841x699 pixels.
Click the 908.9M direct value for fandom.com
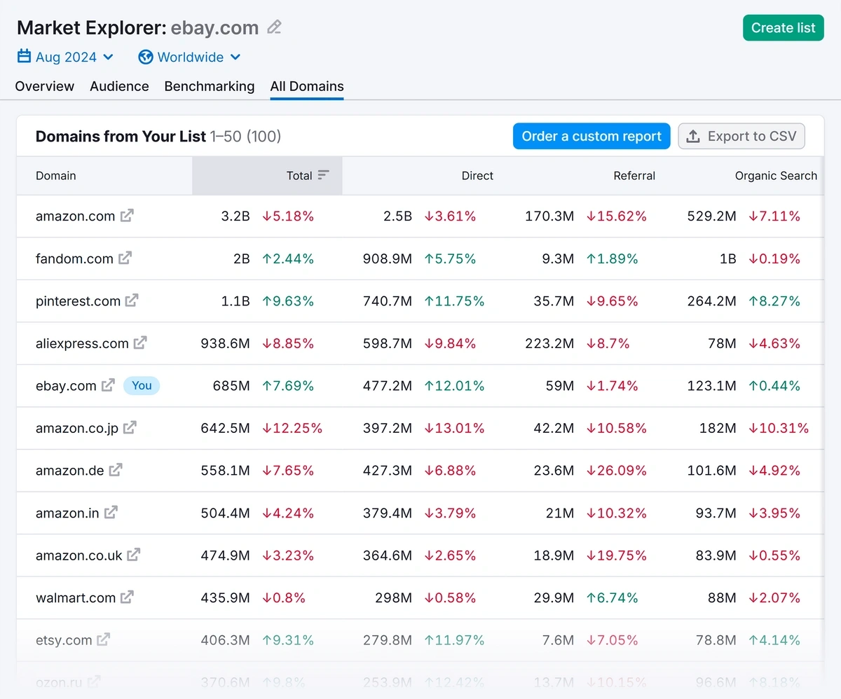388,258
